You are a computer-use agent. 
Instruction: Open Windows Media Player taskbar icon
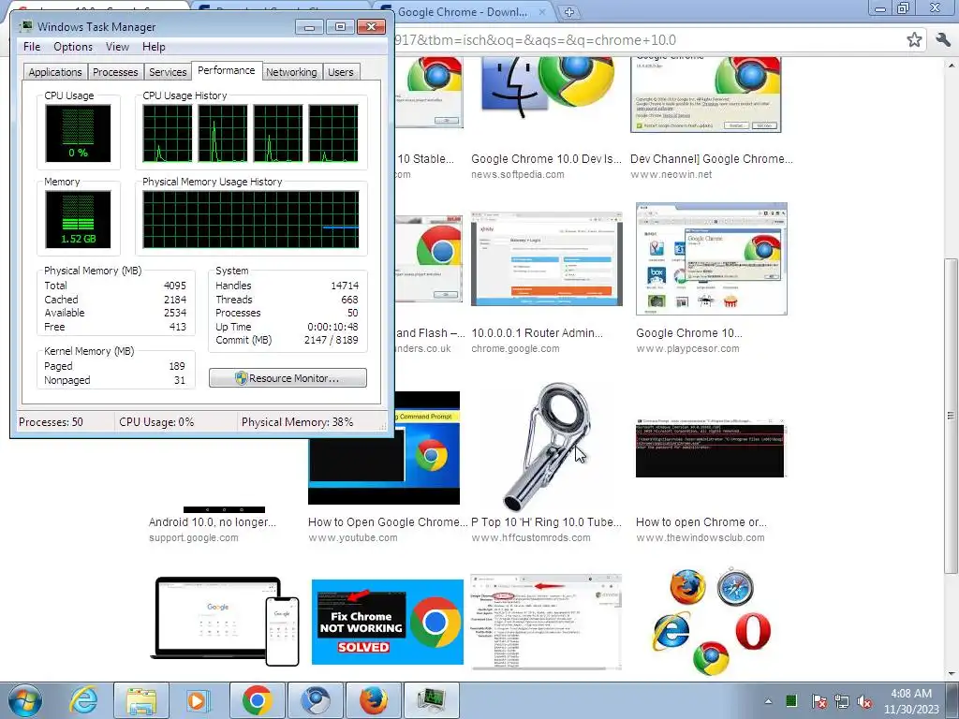[197, 700]
